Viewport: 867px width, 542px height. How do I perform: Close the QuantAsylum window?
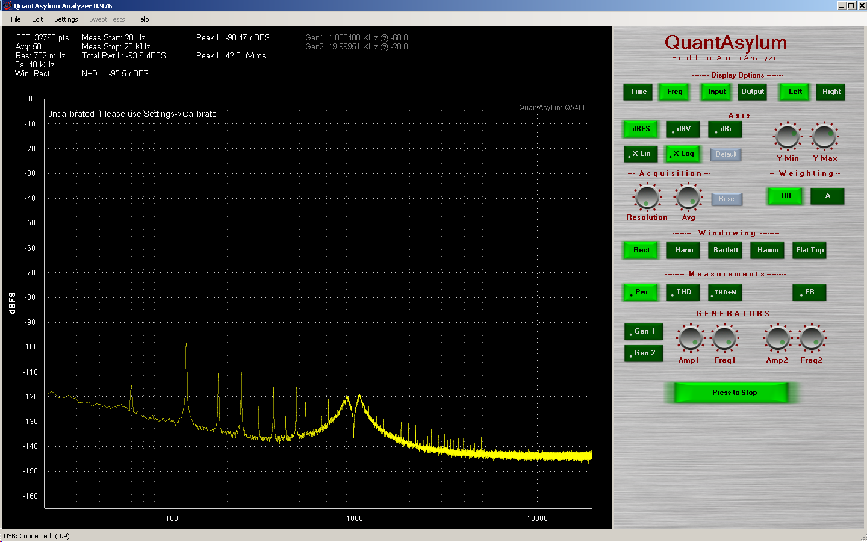861,5
